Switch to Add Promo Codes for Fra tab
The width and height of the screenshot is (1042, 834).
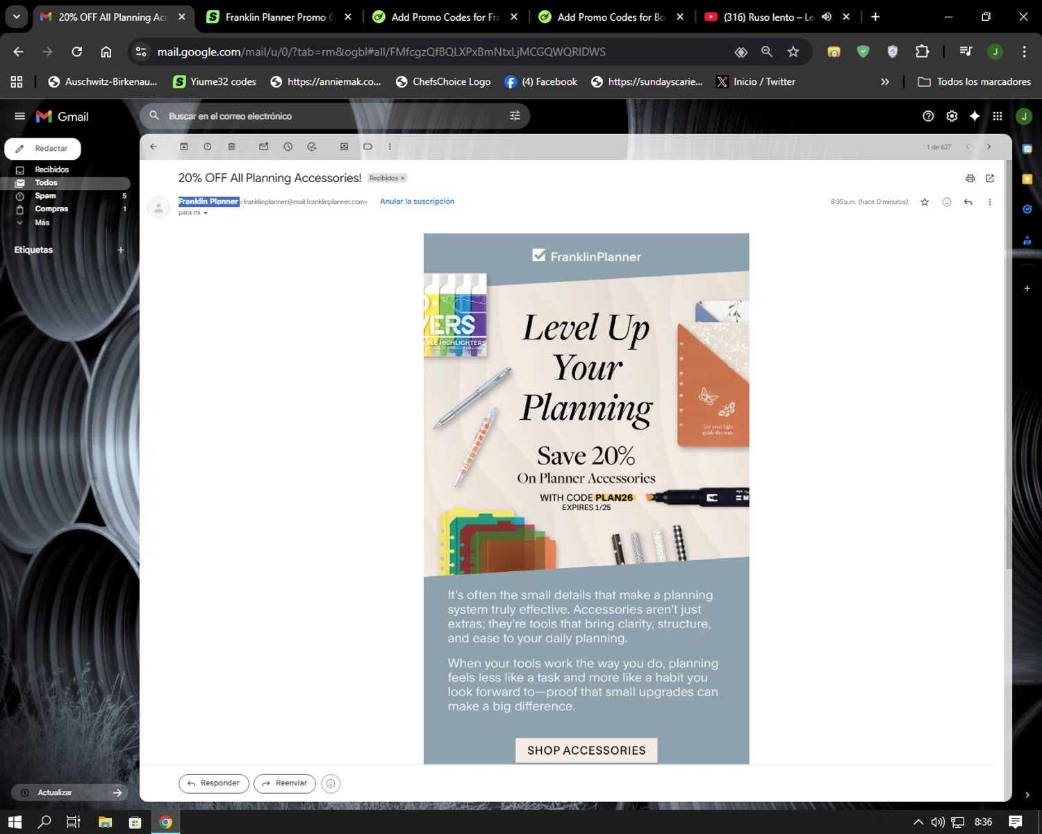445,17
